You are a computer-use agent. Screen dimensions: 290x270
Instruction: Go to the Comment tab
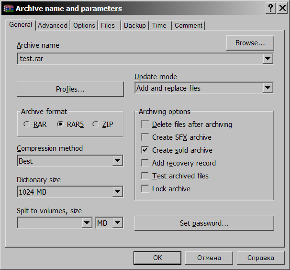(x=188, y=25)
